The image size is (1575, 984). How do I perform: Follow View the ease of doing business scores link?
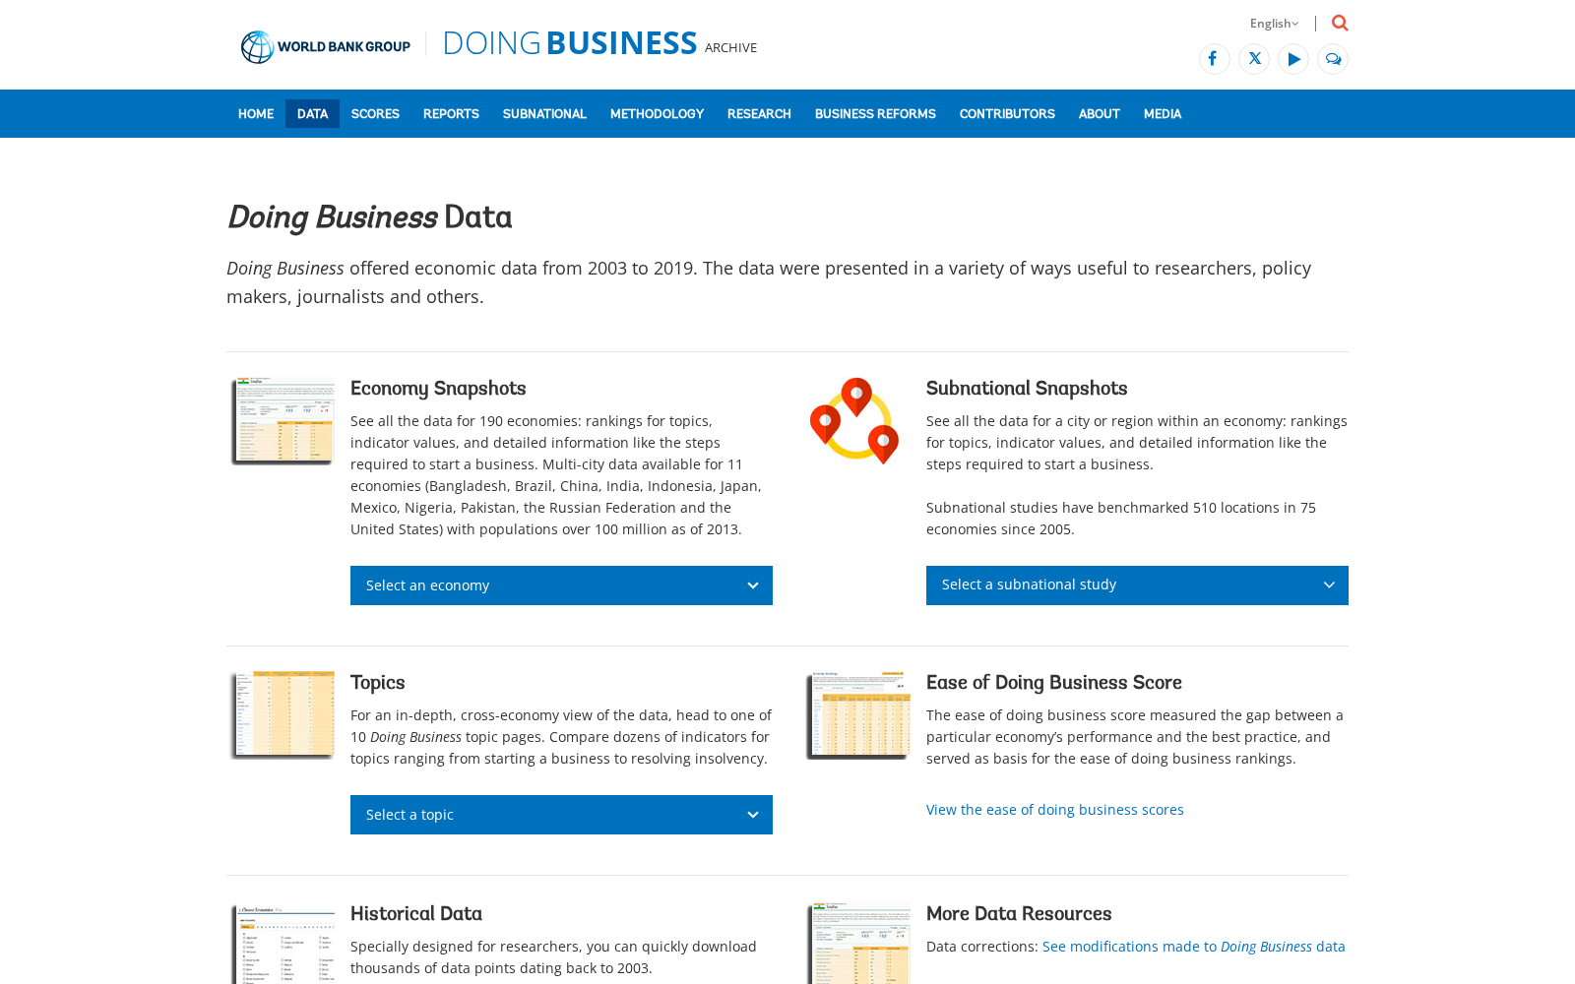(1055, 810)
